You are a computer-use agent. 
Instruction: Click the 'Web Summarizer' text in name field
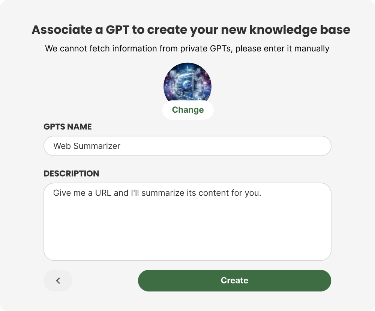point(87,146)
